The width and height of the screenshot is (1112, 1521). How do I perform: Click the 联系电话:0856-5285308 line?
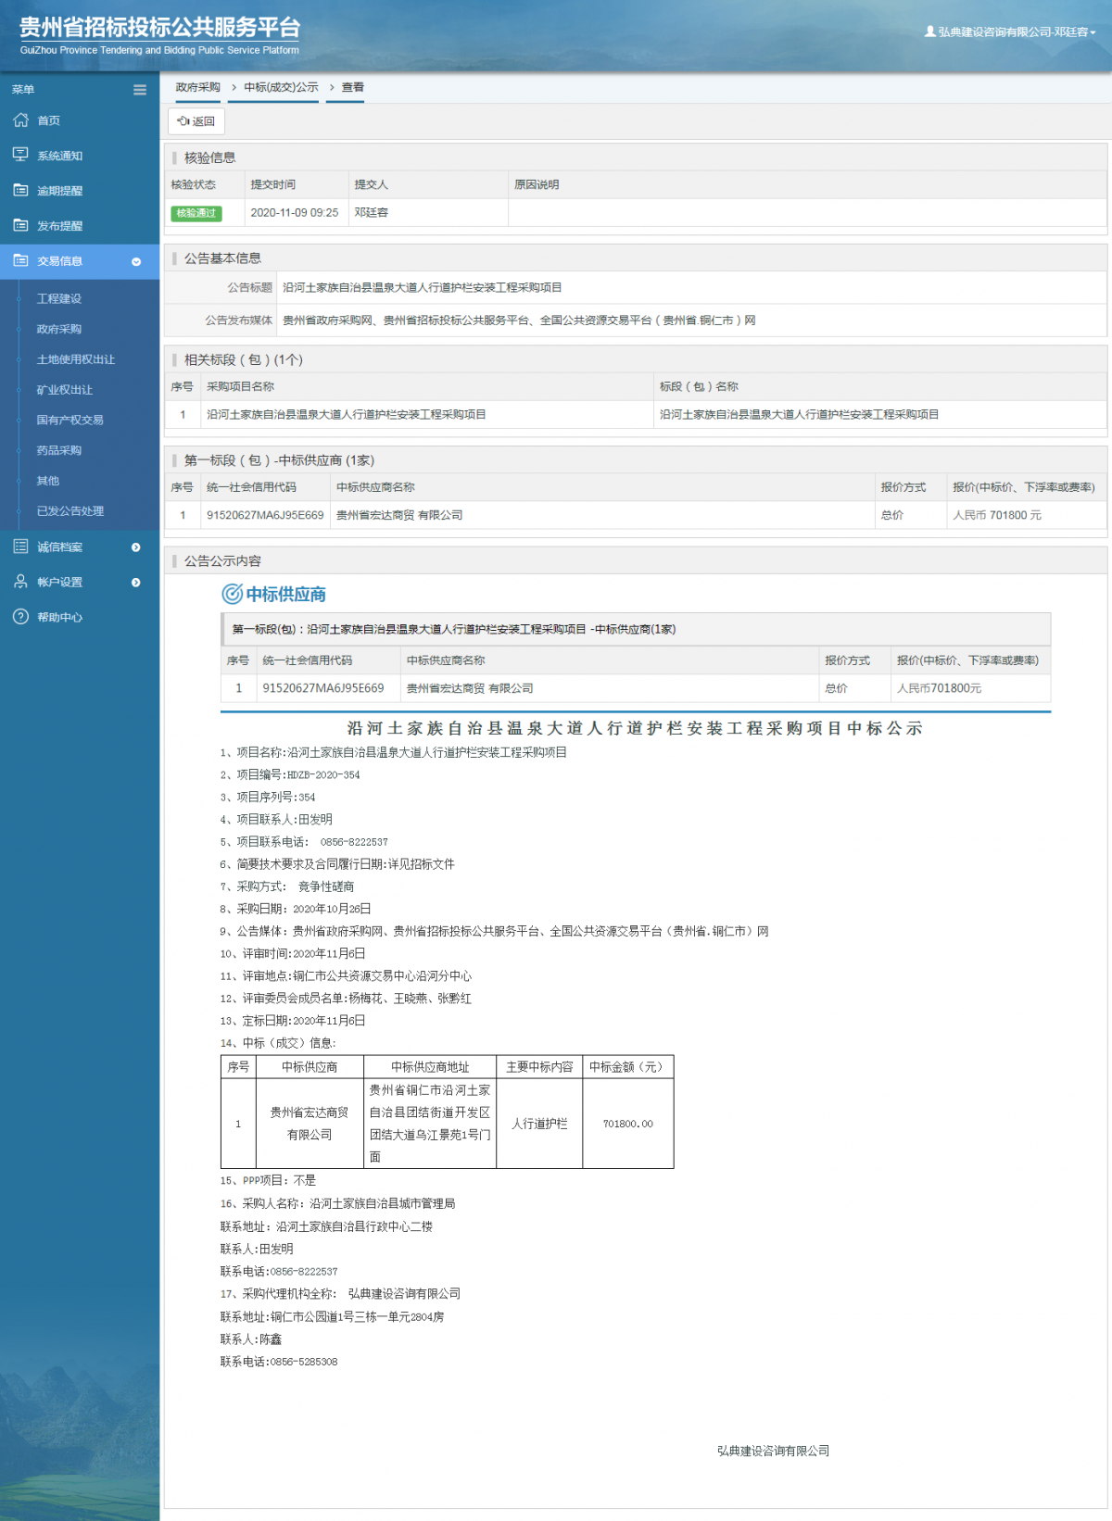click(x=279, y=1362)
